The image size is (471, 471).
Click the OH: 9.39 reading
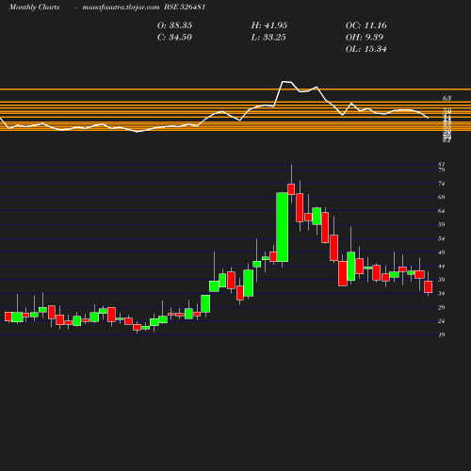pyautogui.click(x=365, y=38)
